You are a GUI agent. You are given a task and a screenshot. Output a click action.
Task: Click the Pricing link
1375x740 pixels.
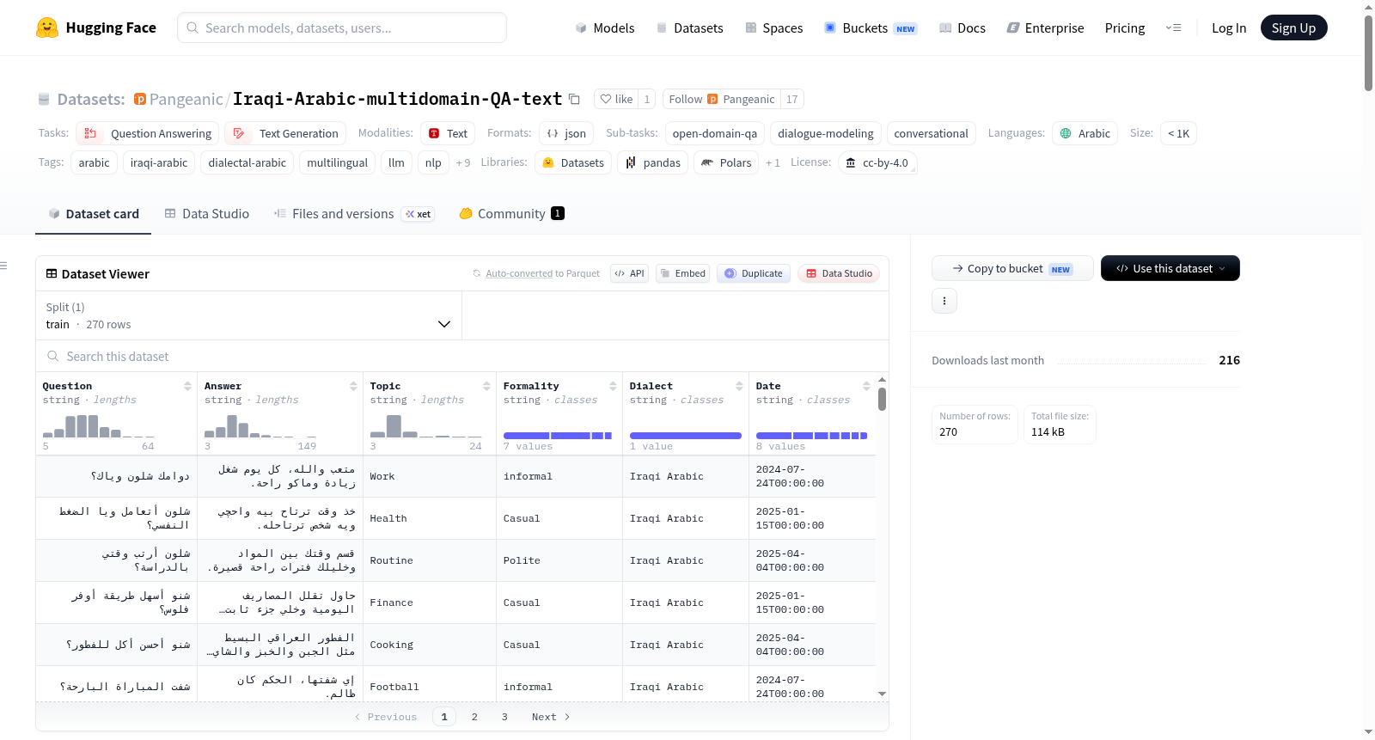(x=1125, y=28)
